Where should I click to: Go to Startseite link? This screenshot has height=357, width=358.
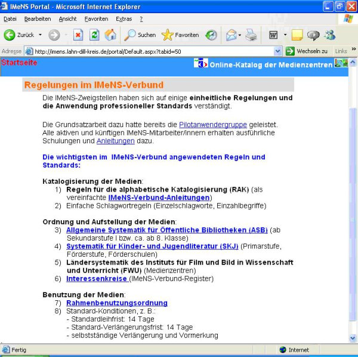coord(19,63)
